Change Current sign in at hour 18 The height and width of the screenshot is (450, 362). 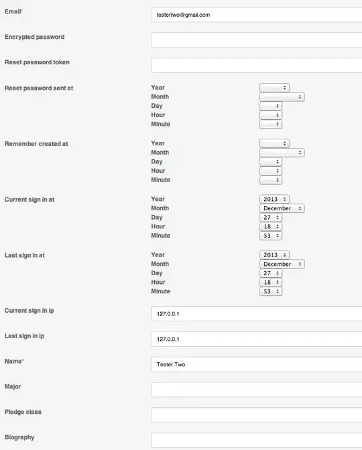tap(271, 226)
